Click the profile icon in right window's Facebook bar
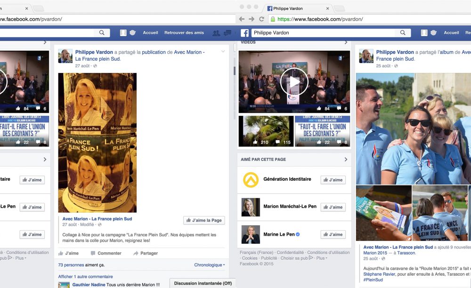The height and width of the screenshot is (288, 471). point(424,32)
